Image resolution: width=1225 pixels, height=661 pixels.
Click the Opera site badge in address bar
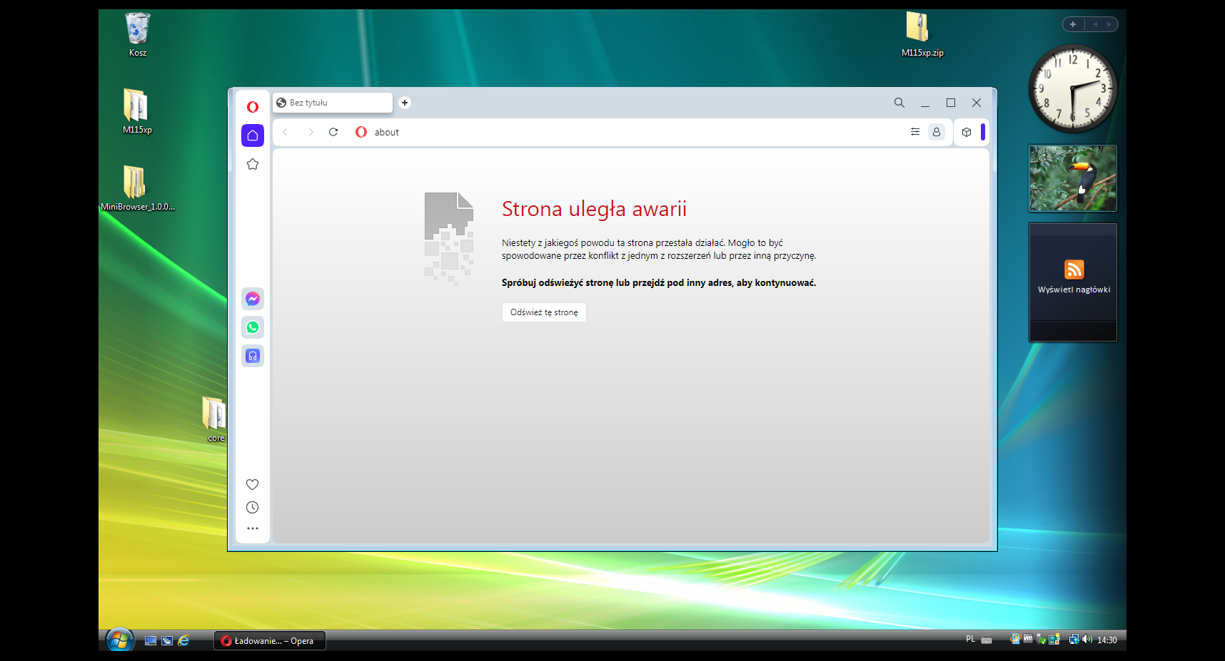(x=361, y=132)
